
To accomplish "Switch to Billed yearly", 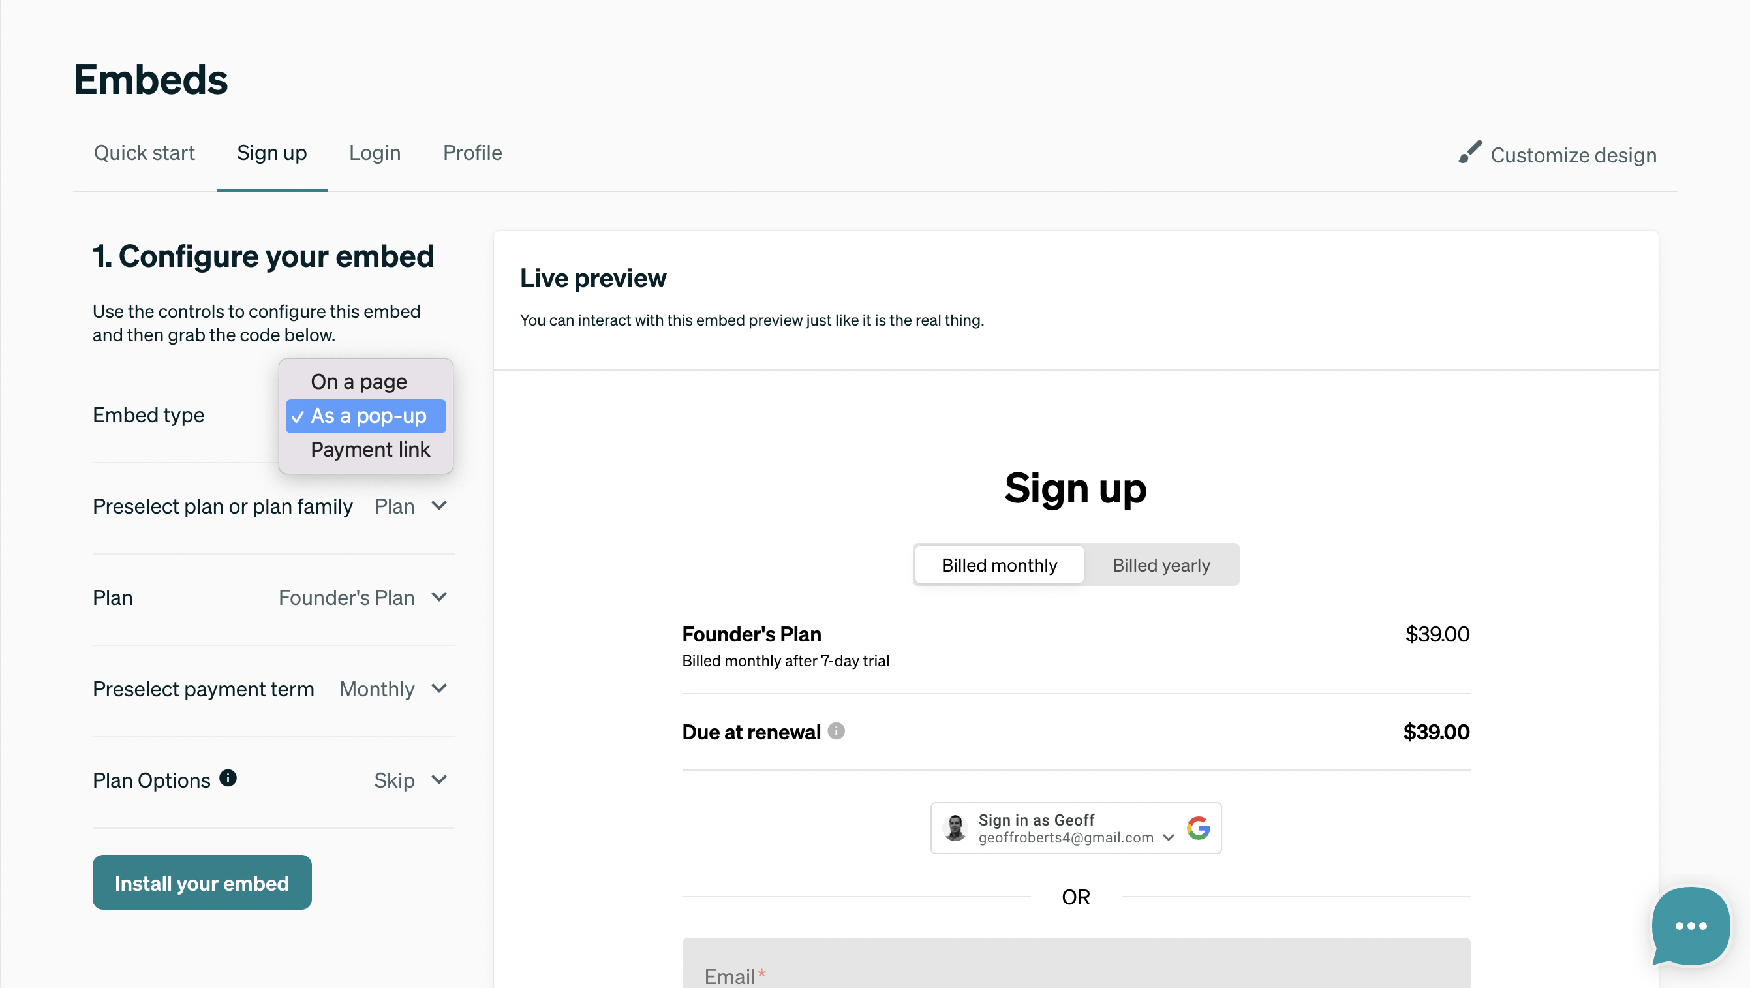I will click(1161, 564).
